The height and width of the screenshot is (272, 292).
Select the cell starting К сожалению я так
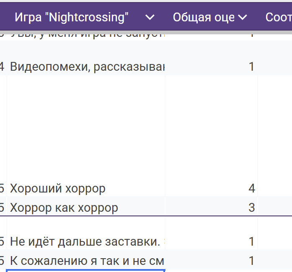point(87,261)
